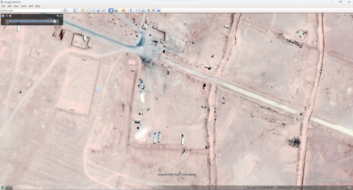This screenshot has height=190, width=353.
Task: Open the Add menu
Action: tap(31, 6)
